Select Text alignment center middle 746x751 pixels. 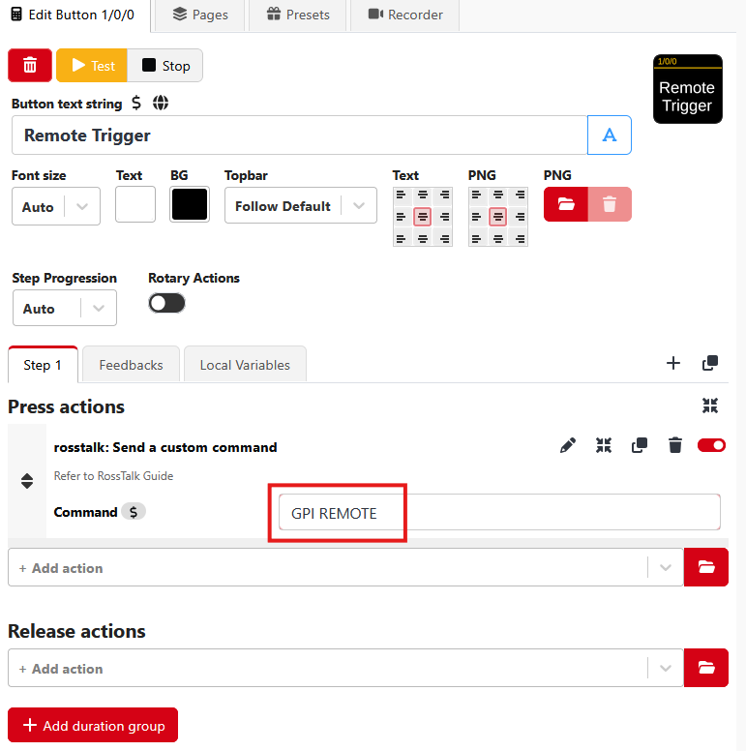[422, 217]
